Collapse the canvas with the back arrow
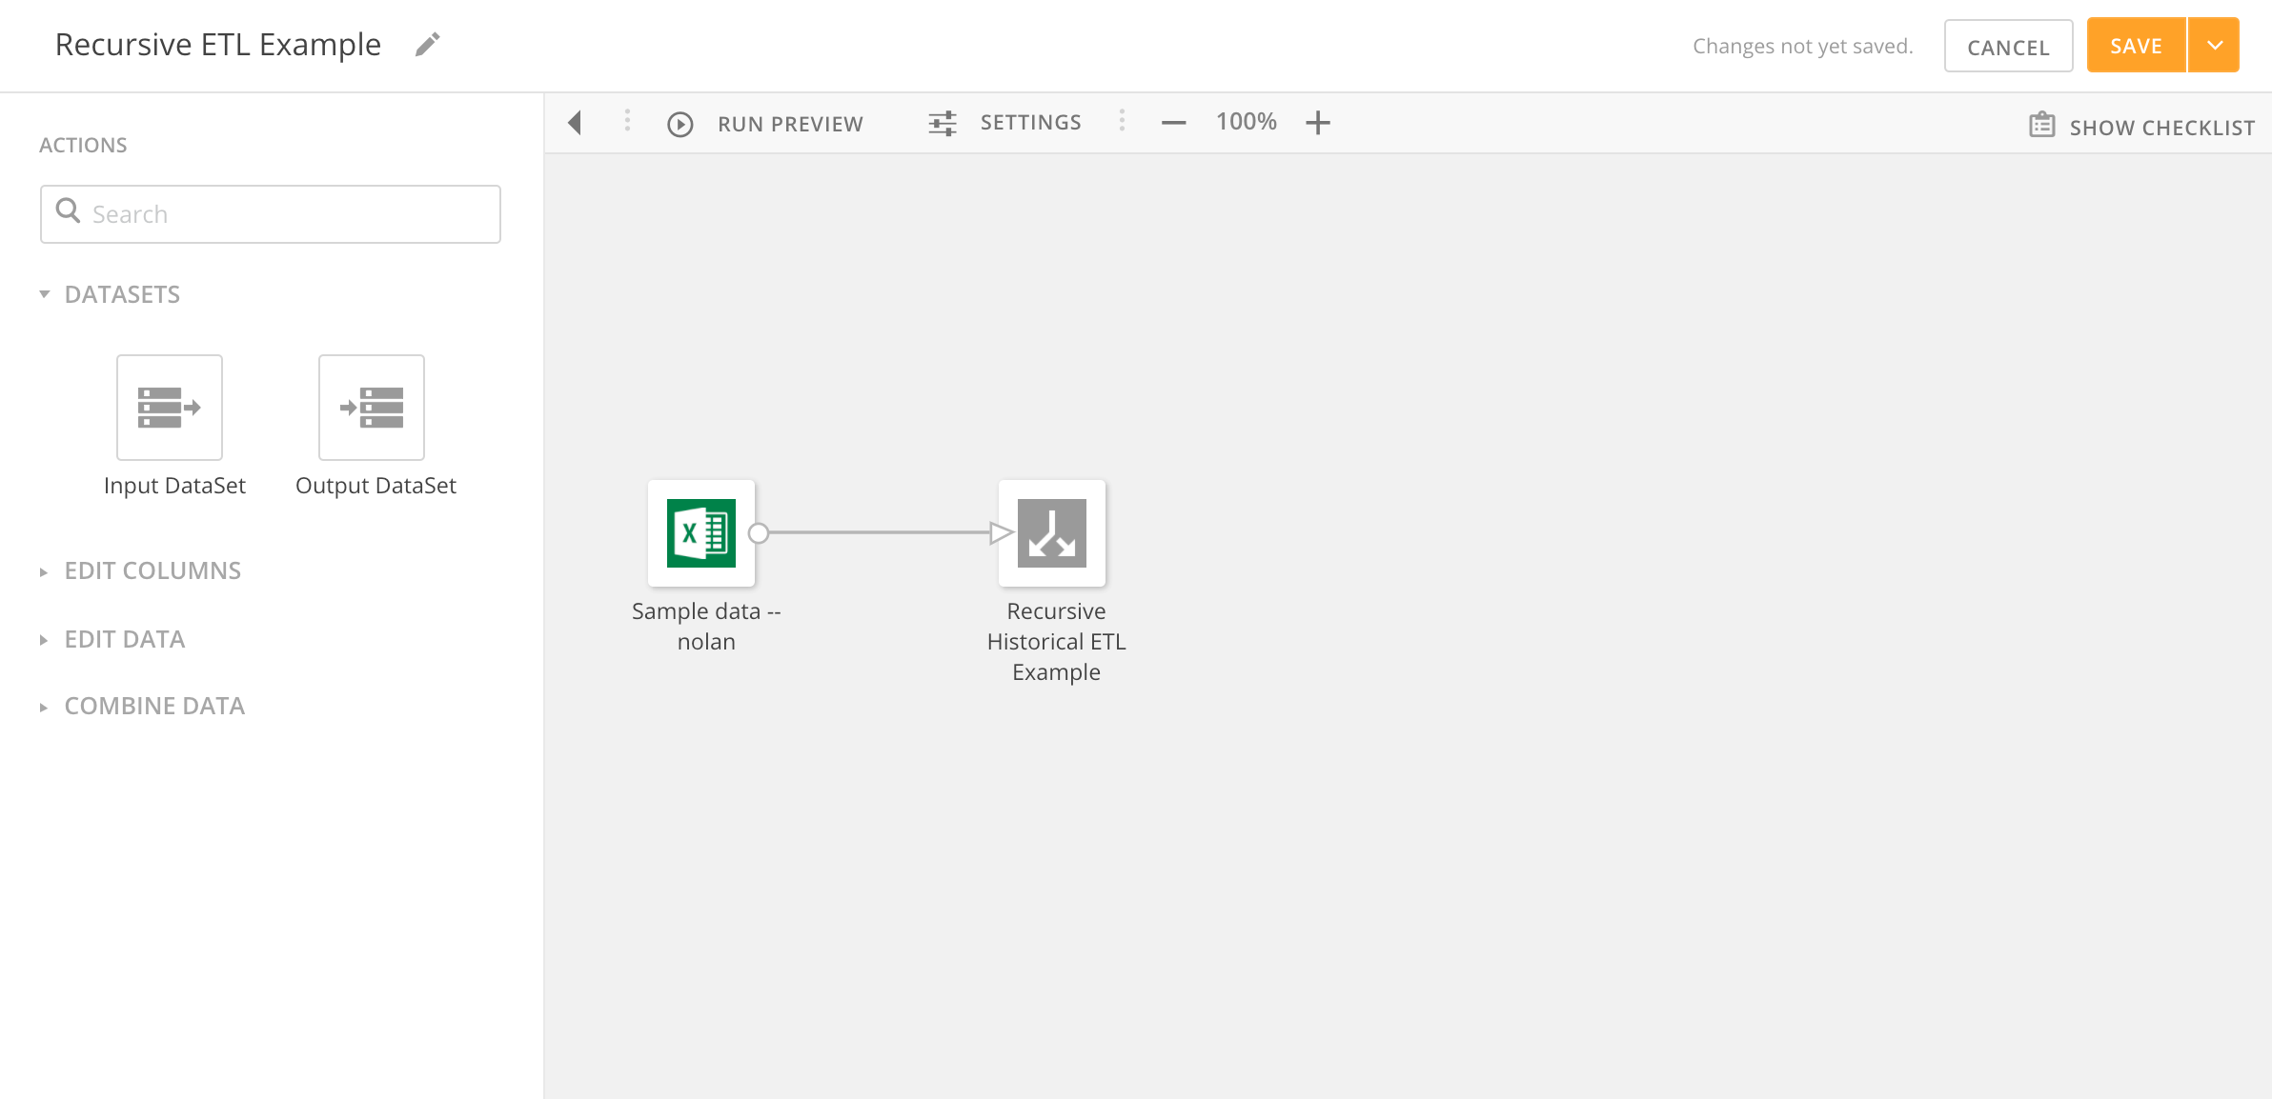Image resolution: width=2272 pixels, height=1099 pixels. click(x=576, y=123)
